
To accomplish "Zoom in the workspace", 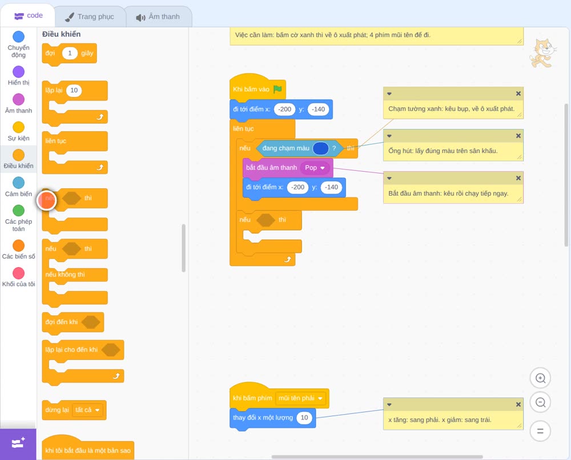I will [x=540, y=378].
